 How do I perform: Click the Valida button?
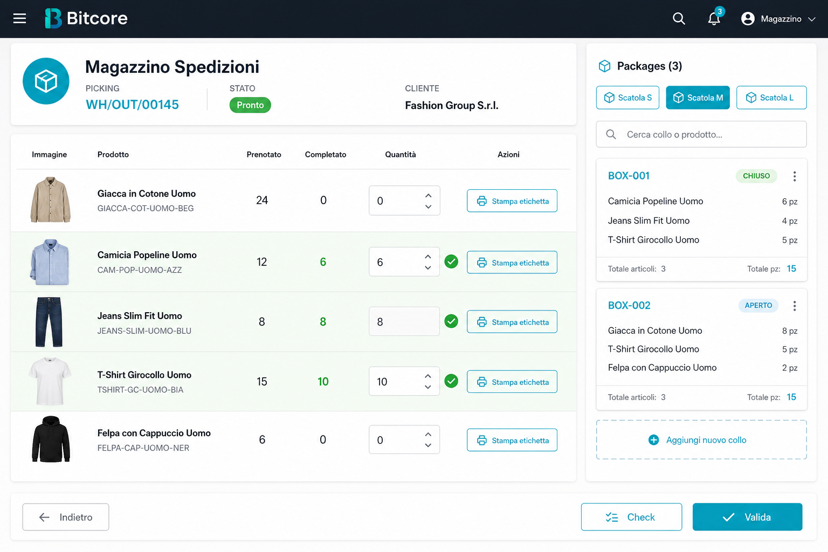coord(747,517)
